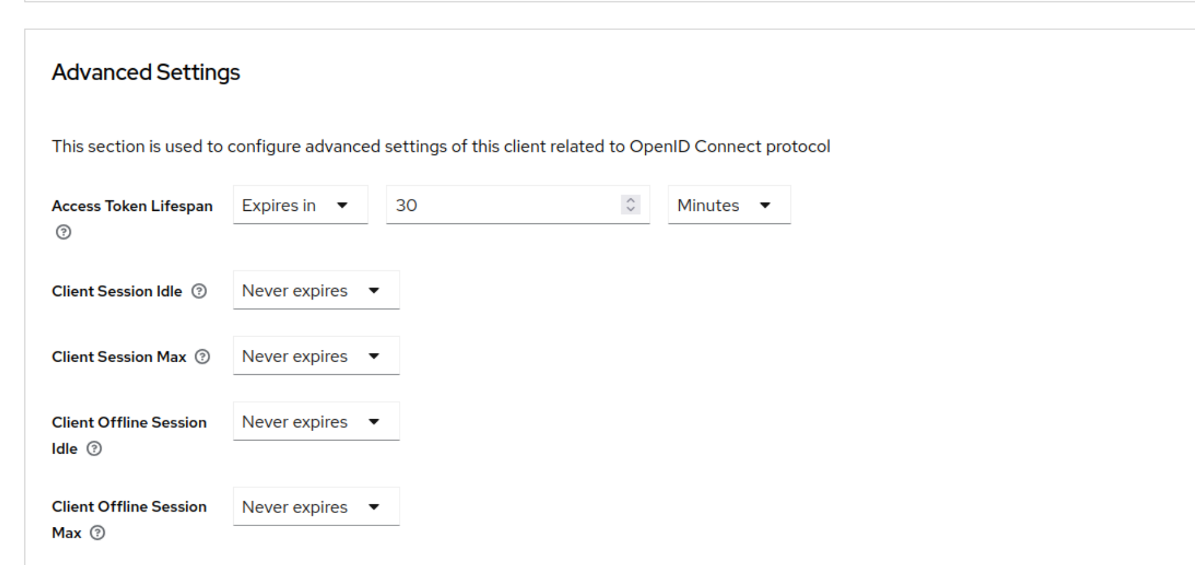Open Client Offline Session Max expiry dropdown
This screenshot has width=1195, height=565.
pyautogui.click(x=316, y=507)
